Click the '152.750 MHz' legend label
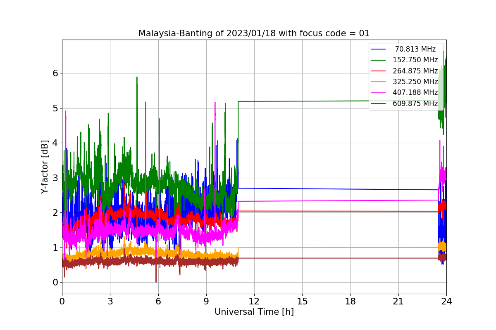496x330 pixels. pos(415,60)
